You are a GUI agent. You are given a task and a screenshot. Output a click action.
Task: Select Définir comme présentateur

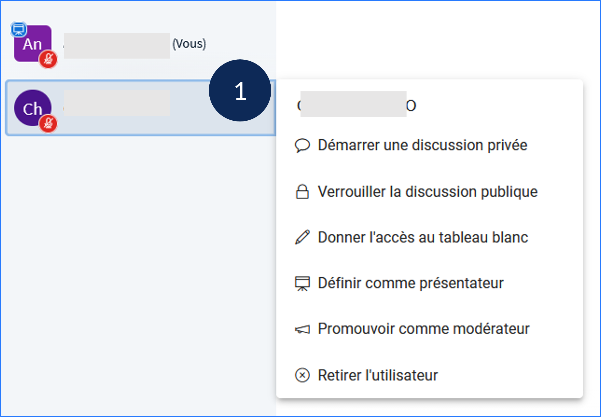(411, 283)
